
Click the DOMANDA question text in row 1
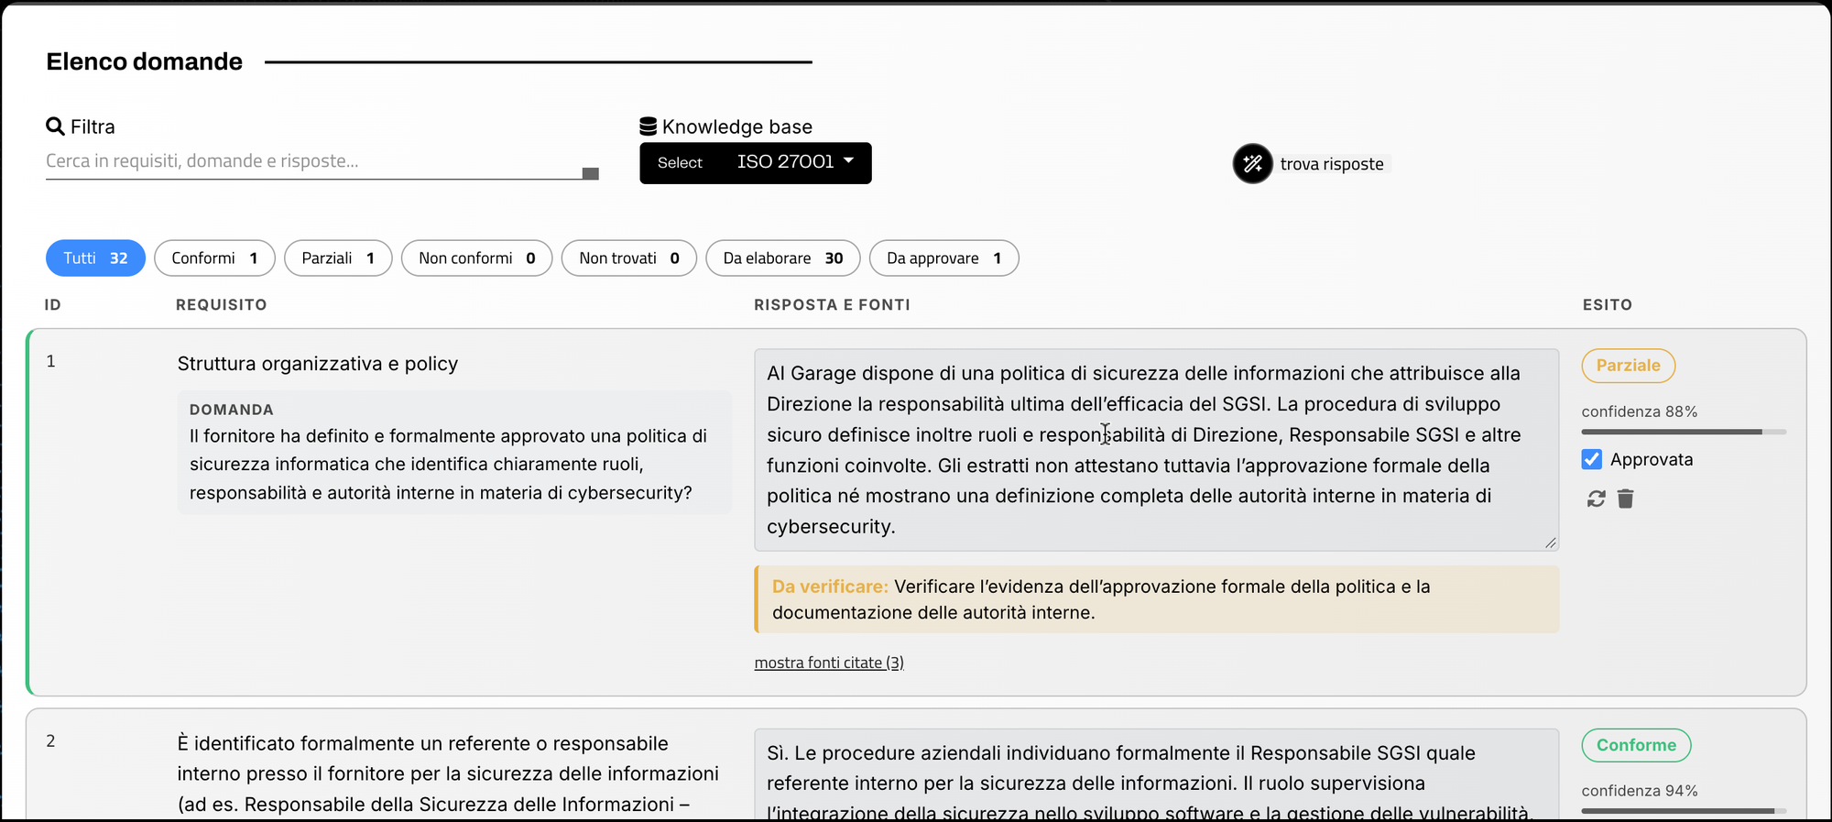[448, 465]
